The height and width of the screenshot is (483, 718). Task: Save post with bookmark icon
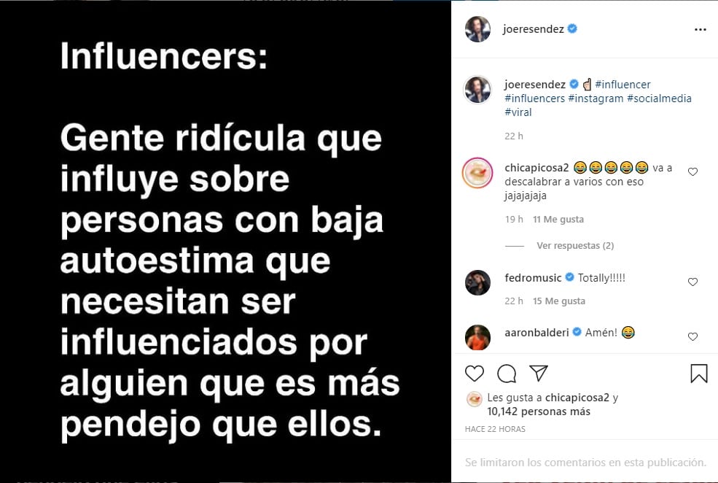[x=699, y=373]
